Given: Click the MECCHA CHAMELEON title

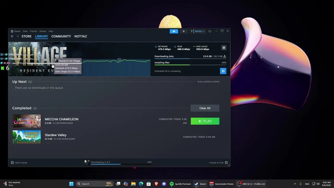Looking at the screenshot, I should [62, 119].
